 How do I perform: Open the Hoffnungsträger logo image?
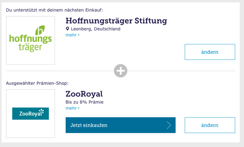[30, 40]
